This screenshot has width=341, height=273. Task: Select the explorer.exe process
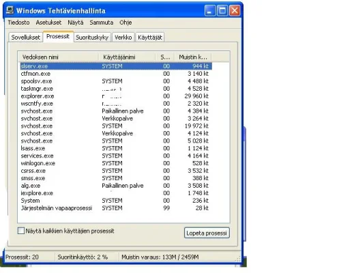[116, 96]
